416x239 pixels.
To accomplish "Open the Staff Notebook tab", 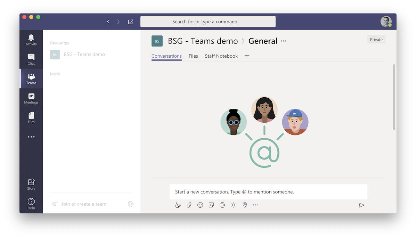I will [x=221, y=56].
